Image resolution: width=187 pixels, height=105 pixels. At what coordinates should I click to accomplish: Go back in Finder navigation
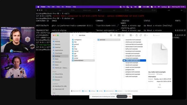pos(73,35)
